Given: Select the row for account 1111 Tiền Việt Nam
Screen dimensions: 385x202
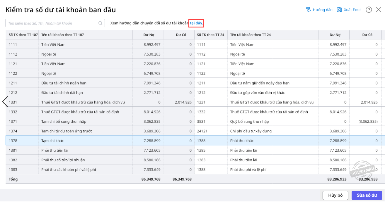Looking at the screenshot, I should [x=193, y=44].
